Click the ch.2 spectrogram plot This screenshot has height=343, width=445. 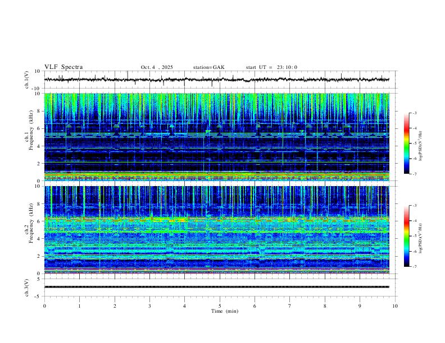[216, 230]
